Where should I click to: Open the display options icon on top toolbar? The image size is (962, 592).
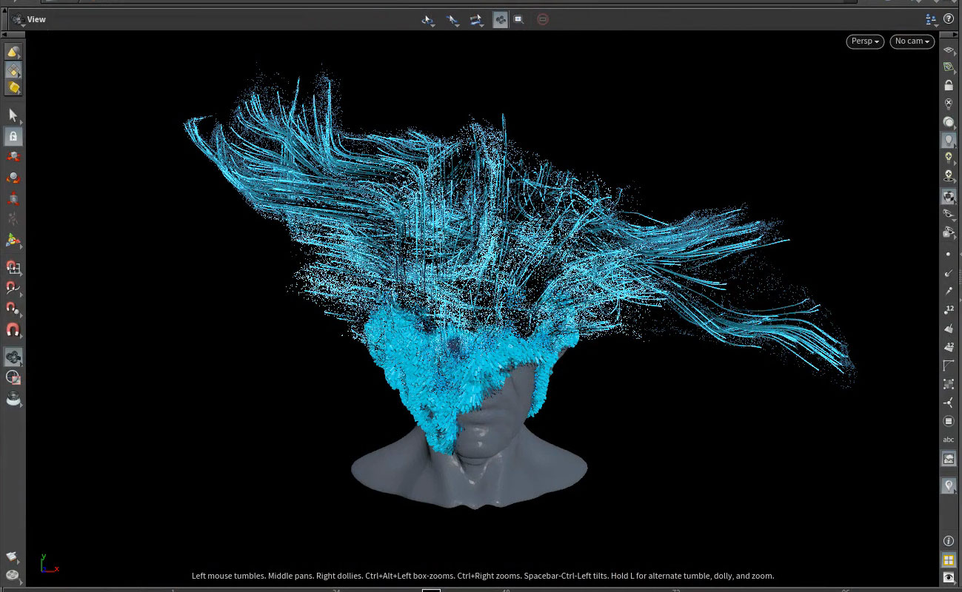coord(930,19)
